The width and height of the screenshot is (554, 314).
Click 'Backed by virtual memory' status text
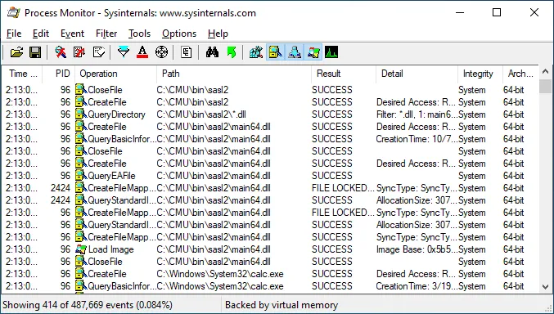[x=282, y=305]
